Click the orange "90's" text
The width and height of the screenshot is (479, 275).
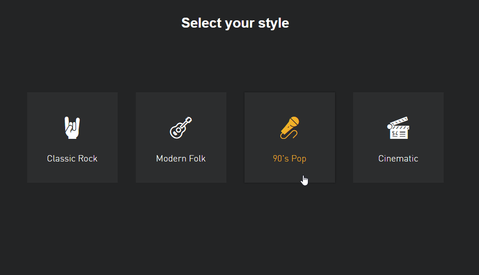281,158
